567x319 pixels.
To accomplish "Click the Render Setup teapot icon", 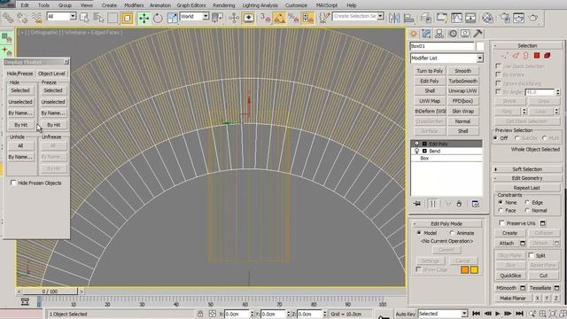I will 504,18.
